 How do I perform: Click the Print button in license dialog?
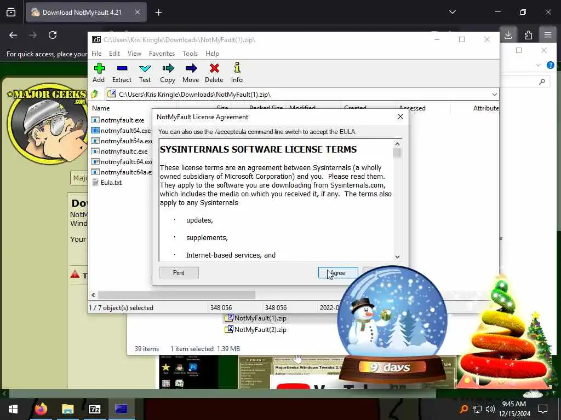click(x=179, y=273)
